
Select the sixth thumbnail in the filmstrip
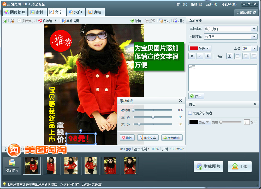coord(130,166)
